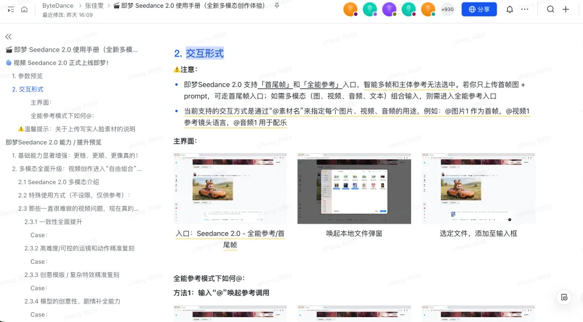Viewport: 583px width, 322px height.
Task: Open 张佳雯 breadcrumb
Action: pyautogui.click(x=94, y=5)
